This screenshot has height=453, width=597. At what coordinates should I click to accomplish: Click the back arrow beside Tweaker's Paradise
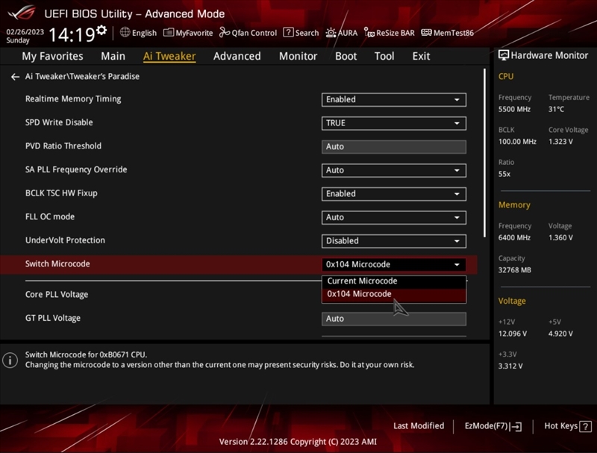pyautogui.click(x=15, y=77)
